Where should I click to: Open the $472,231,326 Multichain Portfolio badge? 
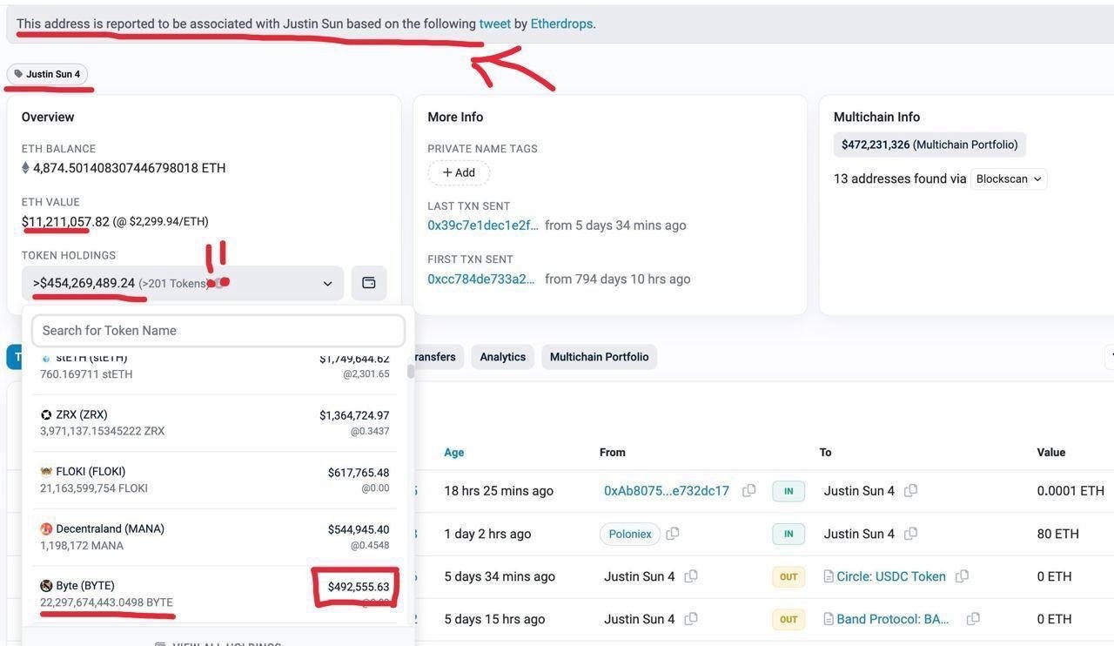(929, 145)
